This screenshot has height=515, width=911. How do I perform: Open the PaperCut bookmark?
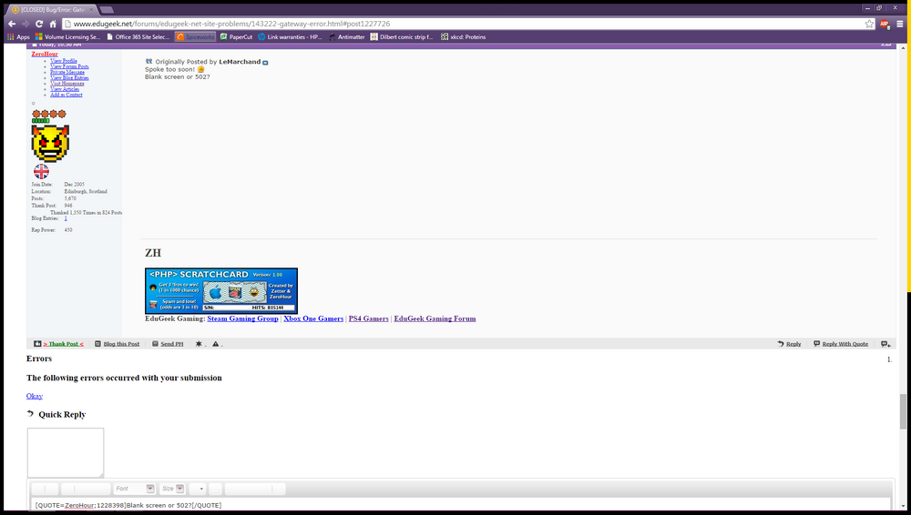(x=236, y=36)
